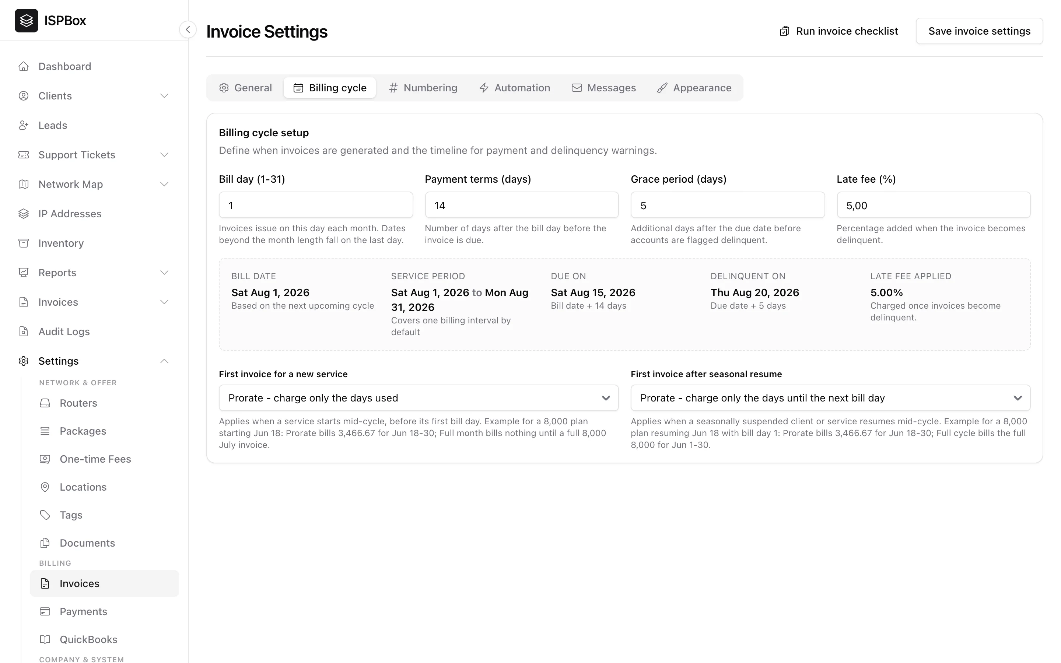Click the Reports chart icon
This screenshot has height=663, width=1061.
pos(24,272)
